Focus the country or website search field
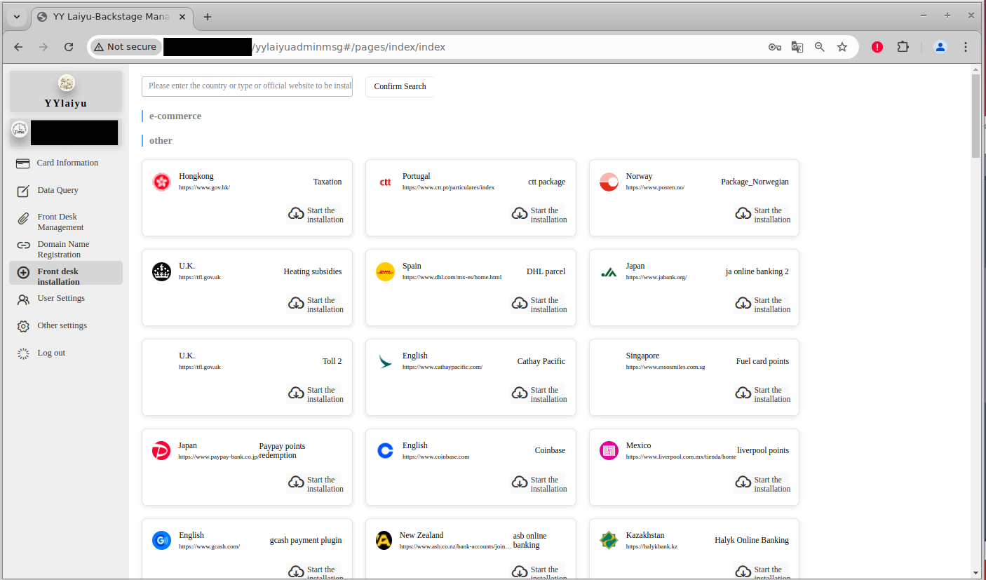986x580 pixels. pyautogui.click(x=247, y=86)
